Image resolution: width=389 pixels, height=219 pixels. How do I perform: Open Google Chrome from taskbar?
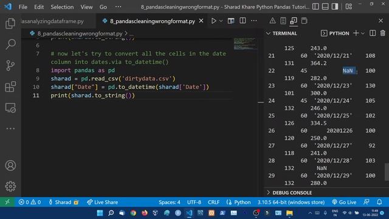133,213
